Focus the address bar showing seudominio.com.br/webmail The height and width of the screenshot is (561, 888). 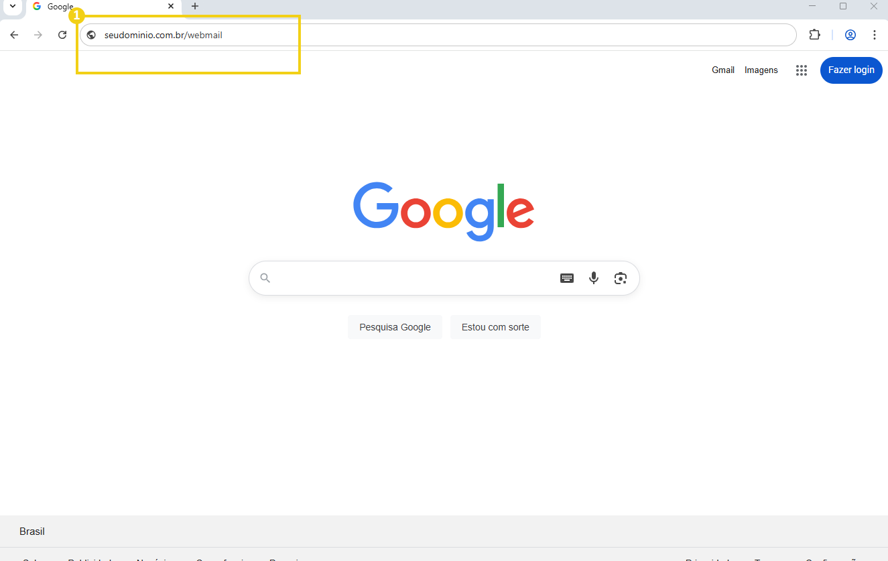click(438, 35)
